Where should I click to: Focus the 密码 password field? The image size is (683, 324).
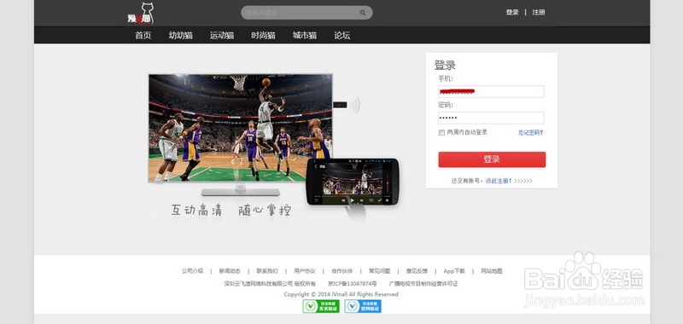point(491,118)
